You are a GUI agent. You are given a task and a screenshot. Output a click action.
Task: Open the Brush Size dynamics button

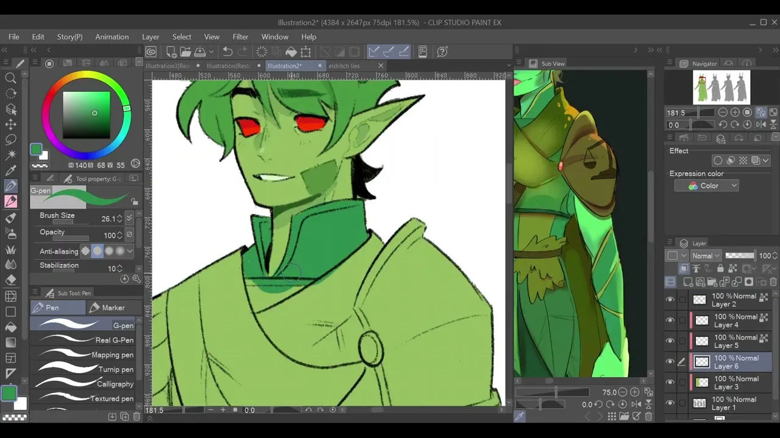click(x=129, y=218)
